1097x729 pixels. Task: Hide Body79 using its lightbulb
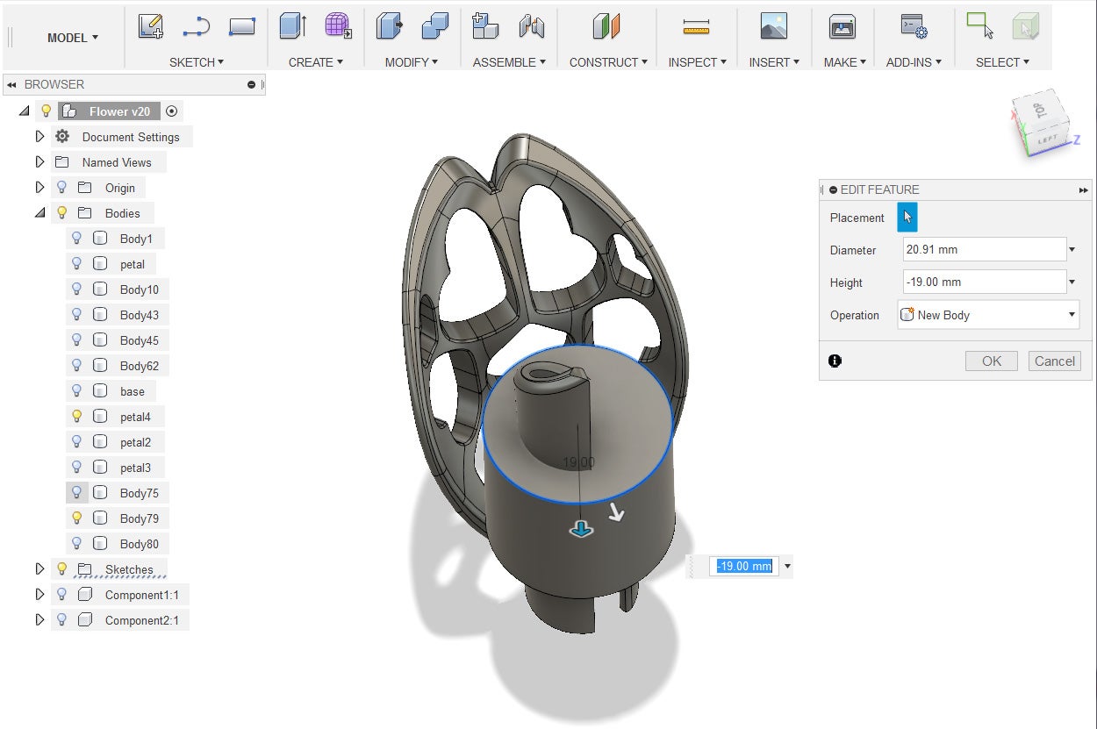tap(76, 518)
